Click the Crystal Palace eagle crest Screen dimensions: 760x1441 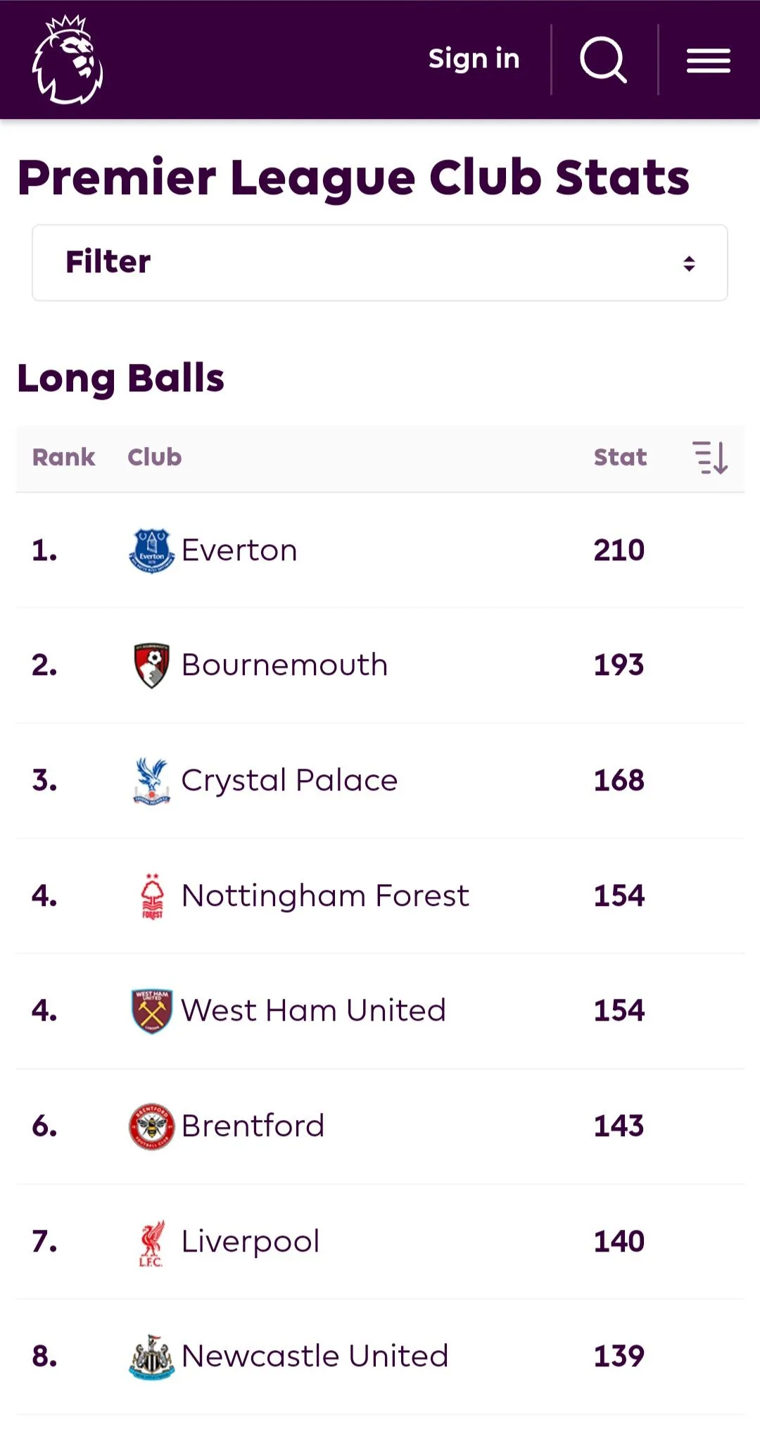coord(151,781)
